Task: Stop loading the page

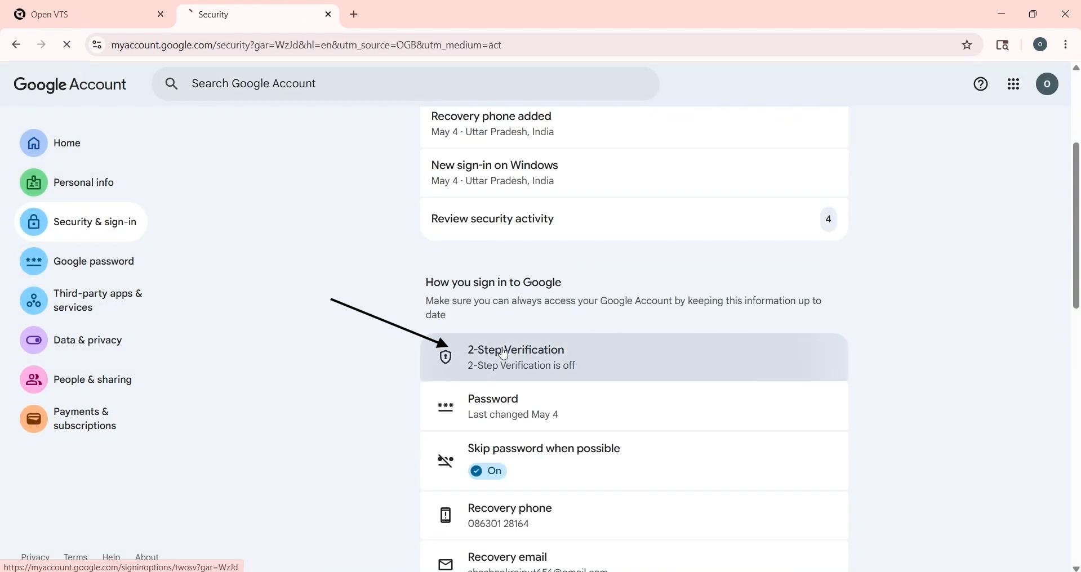Action: [x=67, y=44]
